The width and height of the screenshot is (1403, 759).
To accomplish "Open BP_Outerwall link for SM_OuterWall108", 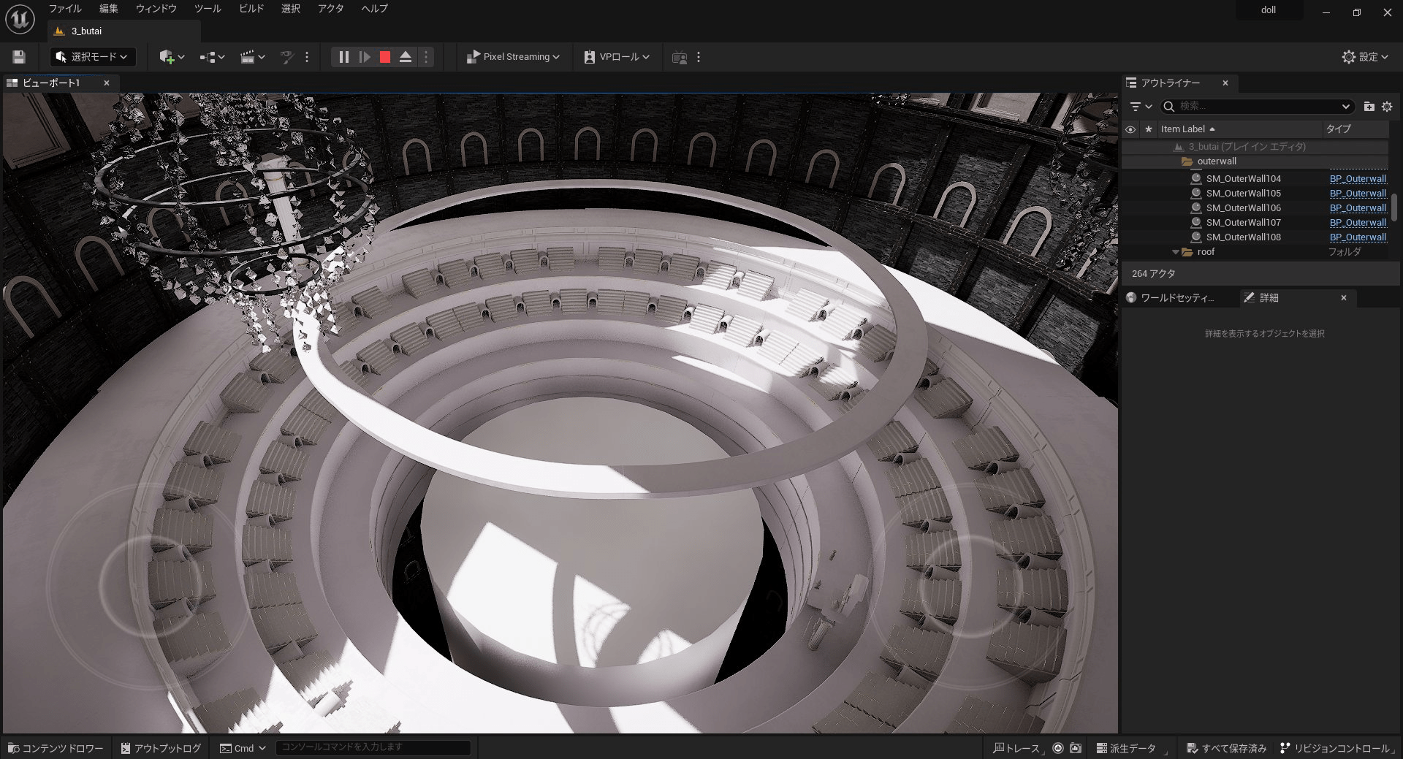I will [1358, 237].
